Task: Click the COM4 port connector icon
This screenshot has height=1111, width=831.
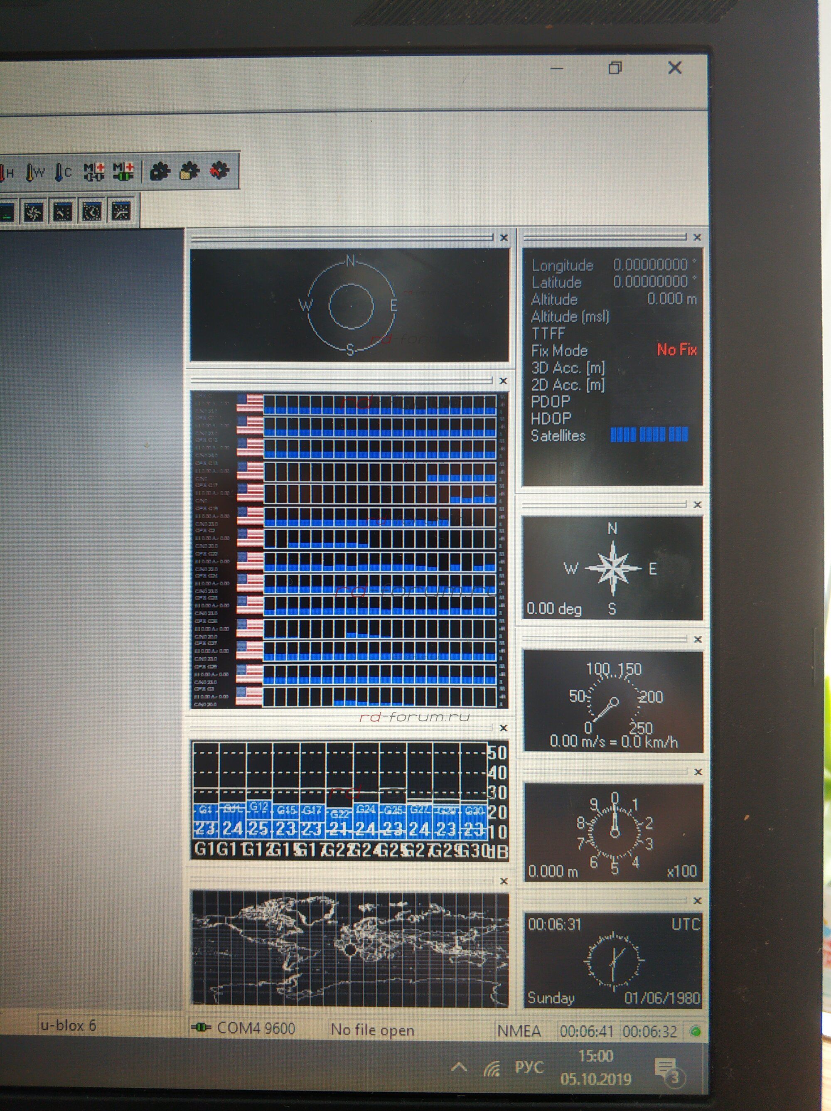Action: [x=201, y=1028]
